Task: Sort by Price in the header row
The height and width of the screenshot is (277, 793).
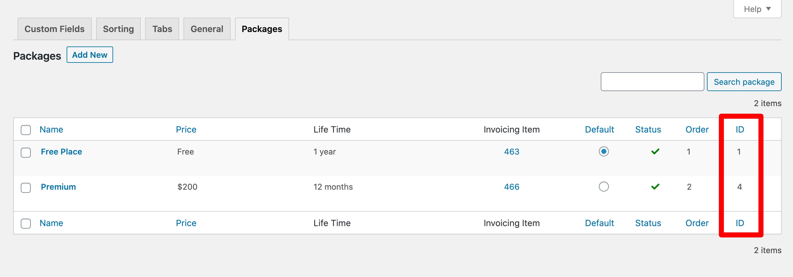Action: click(x=186, y=129)
